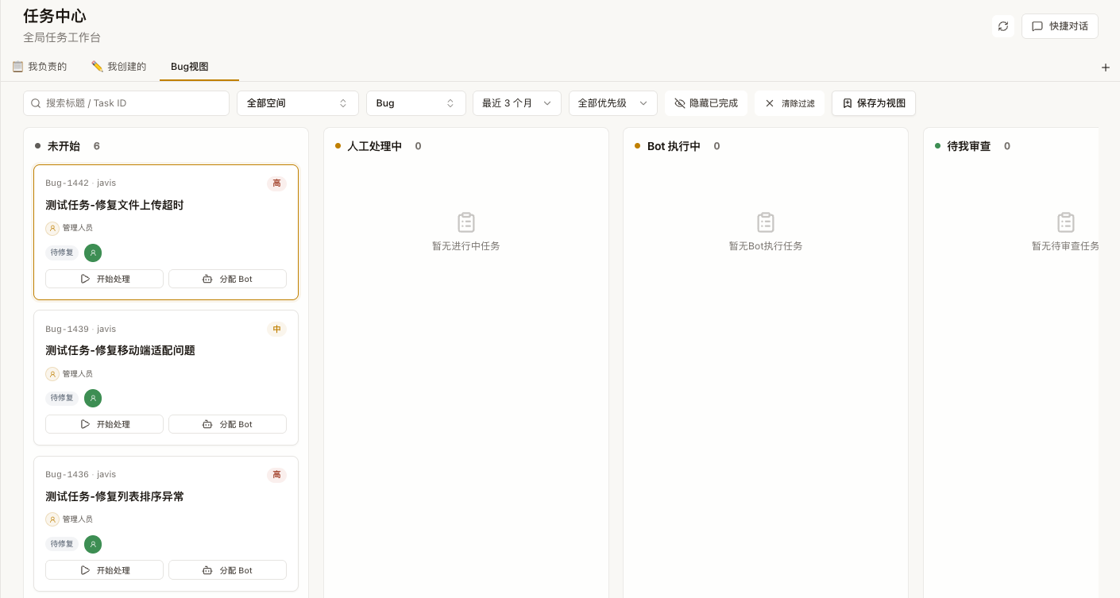Click the refresh icon button
This screenshot has width=1120, height=598.
point(1003,26)
